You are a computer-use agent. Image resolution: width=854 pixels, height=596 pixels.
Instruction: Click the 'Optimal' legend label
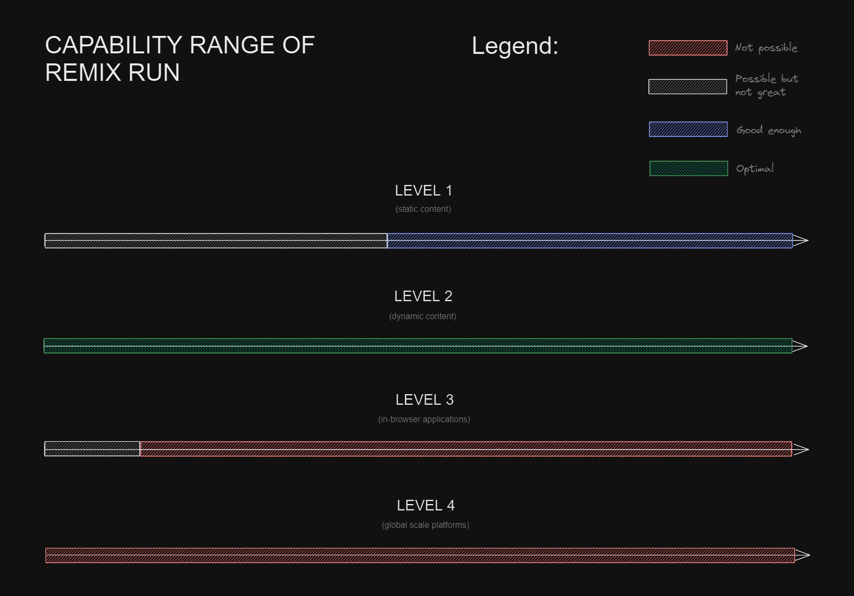tap(755, 169)
